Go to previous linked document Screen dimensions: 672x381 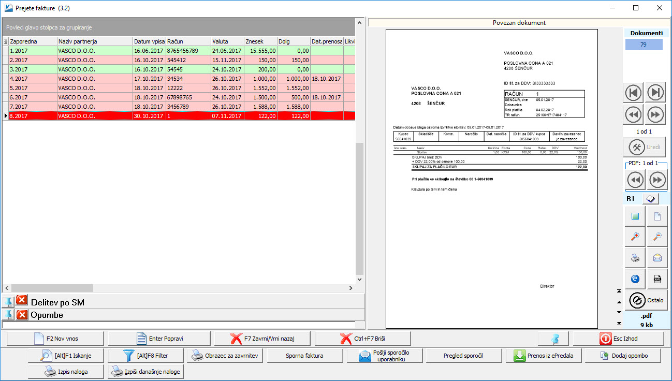click(x=634, y=114)
